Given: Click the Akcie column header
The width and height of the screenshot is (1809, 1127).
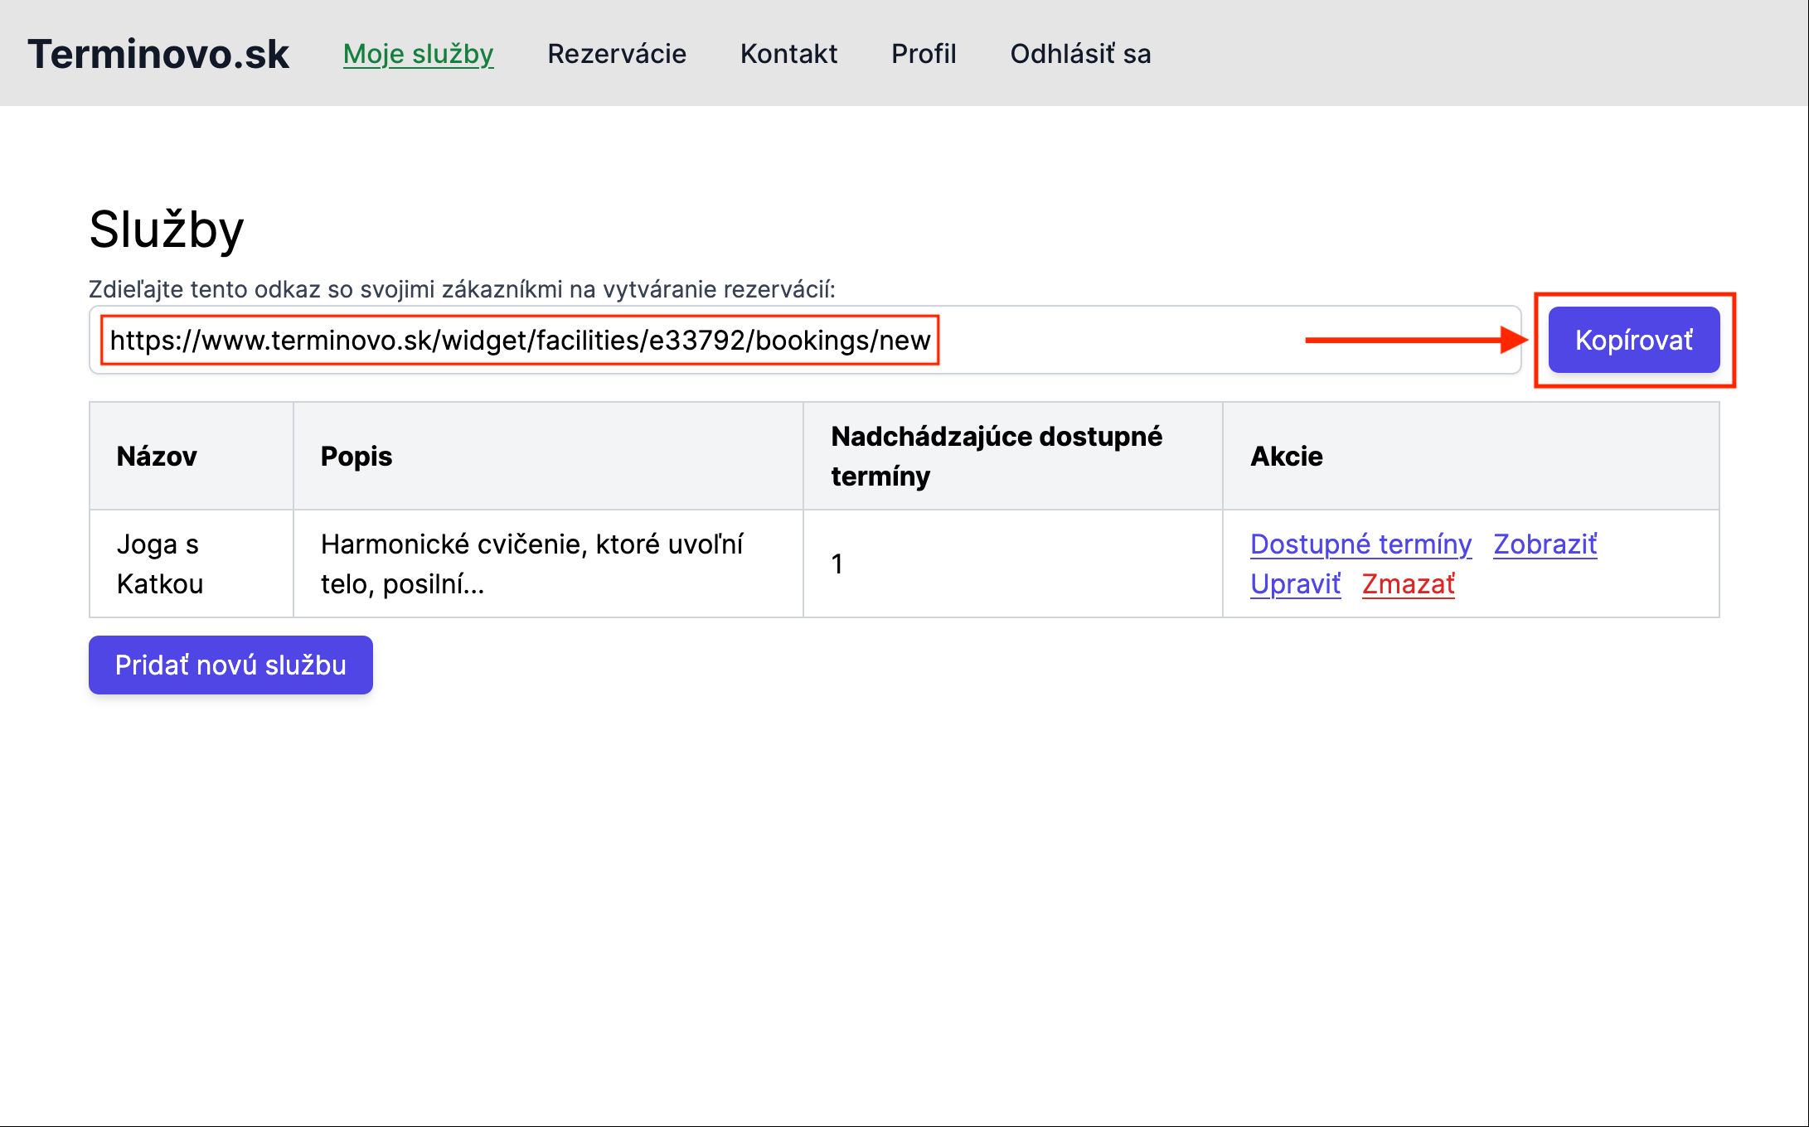Looking at the screenshot, I should click(x=1287, y=457).
